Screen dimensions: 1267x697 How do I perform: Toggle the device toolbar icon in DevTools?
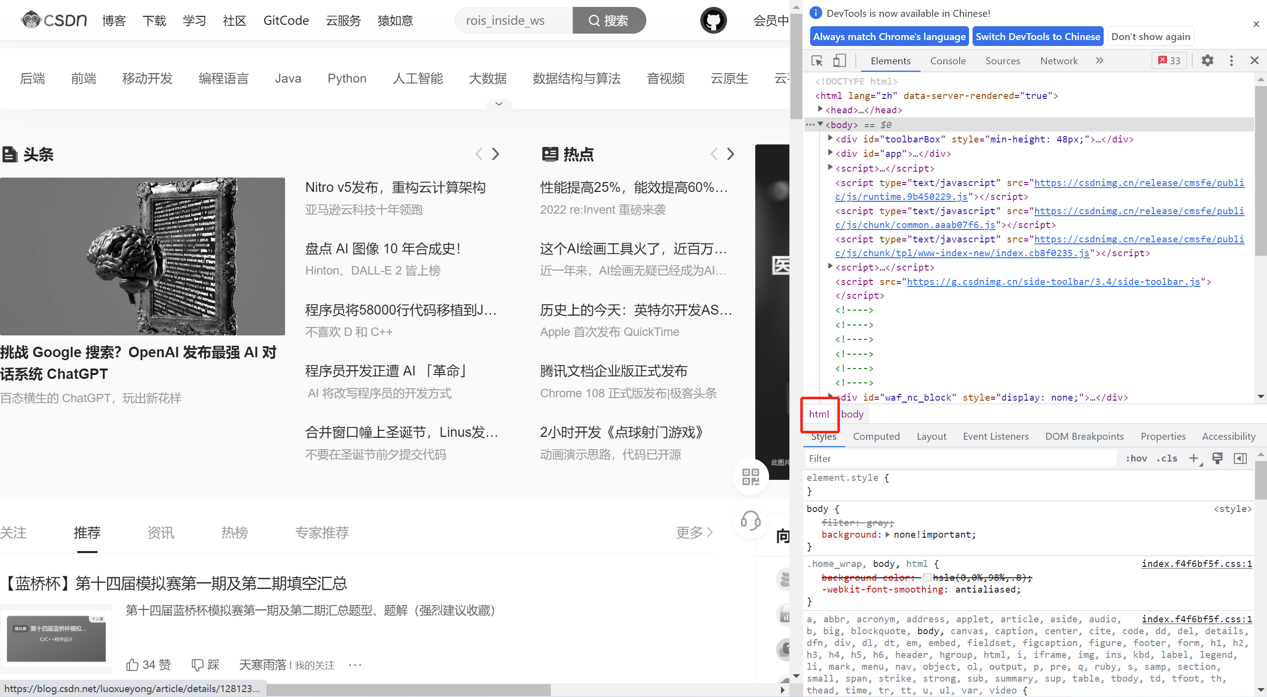[839, 61]
